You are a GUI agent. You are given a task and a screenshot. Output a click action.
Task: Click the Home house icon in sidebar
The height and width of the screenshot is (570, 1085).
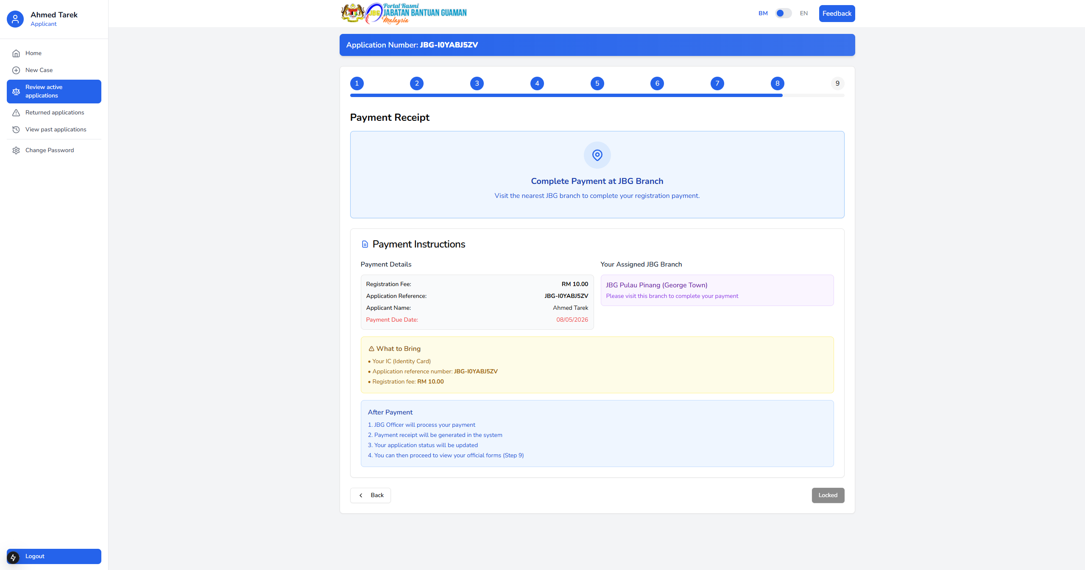pyautogui.click(x=16, y=53)
